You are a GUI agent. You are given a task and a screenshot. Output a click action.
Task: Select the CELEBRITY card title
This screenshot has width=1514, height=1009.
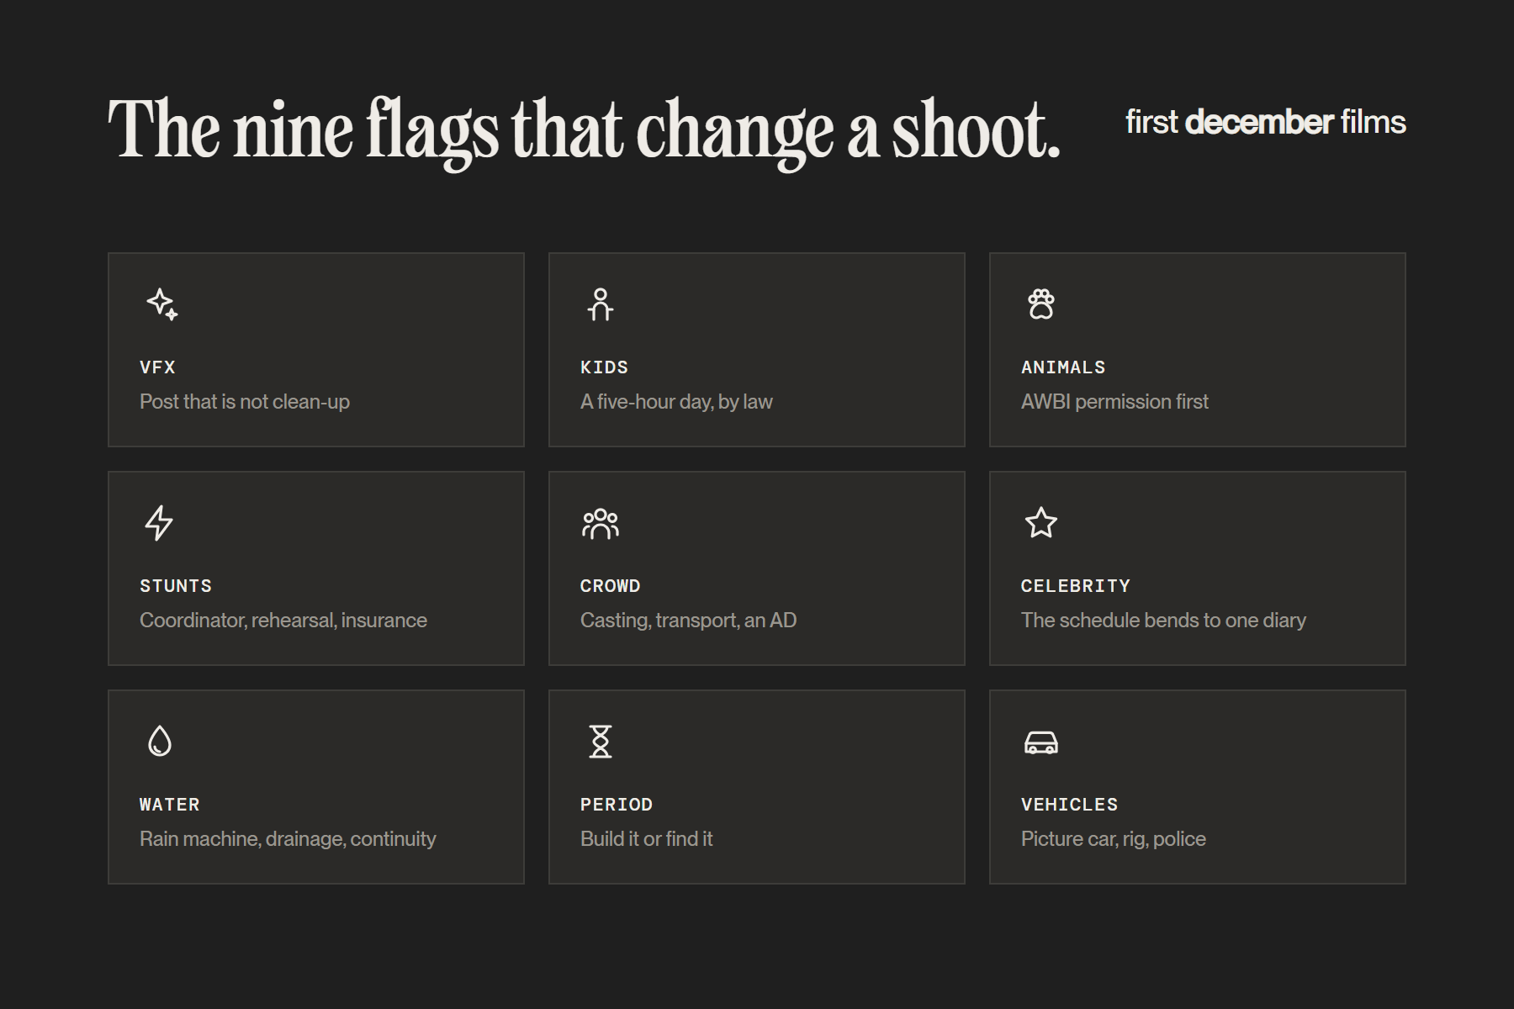[x=1076, y=586]
